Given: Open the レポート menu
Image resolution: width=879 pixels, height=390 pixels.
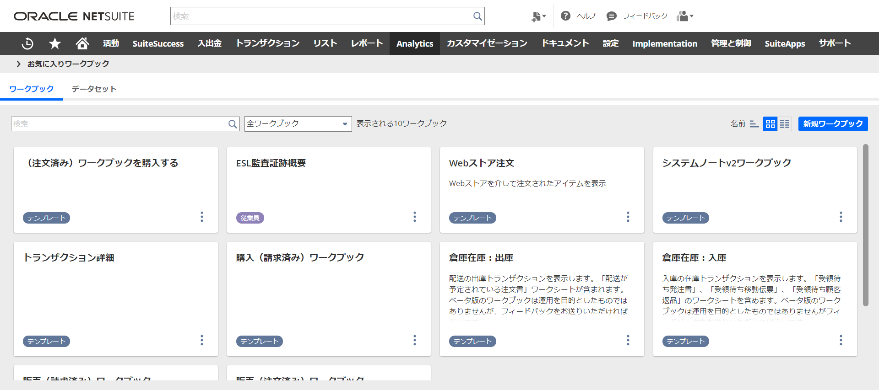Looking at the screenshot, I should coord(367,43).
